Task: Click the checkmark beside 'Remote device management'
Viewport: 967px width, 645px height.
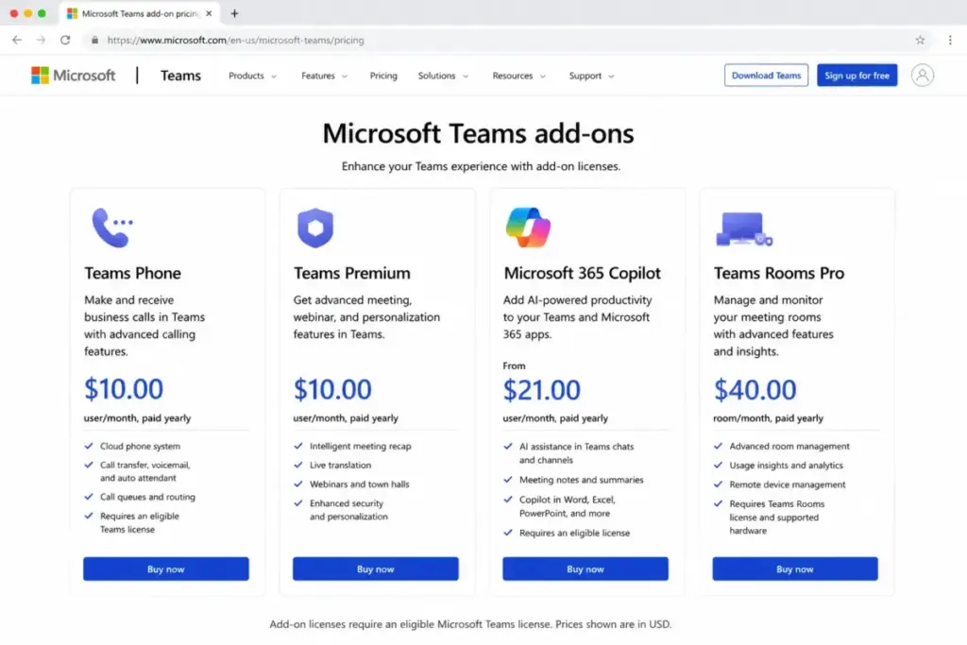Action: (x=718, y=484)
